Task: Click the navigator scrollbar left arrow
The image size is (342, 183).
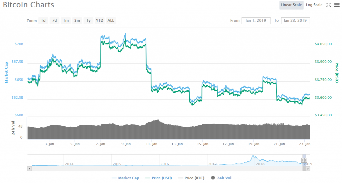Action: 30,169
